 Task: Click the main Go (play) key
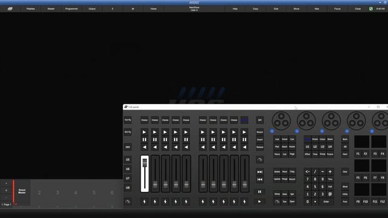click(x=259, y=202)
